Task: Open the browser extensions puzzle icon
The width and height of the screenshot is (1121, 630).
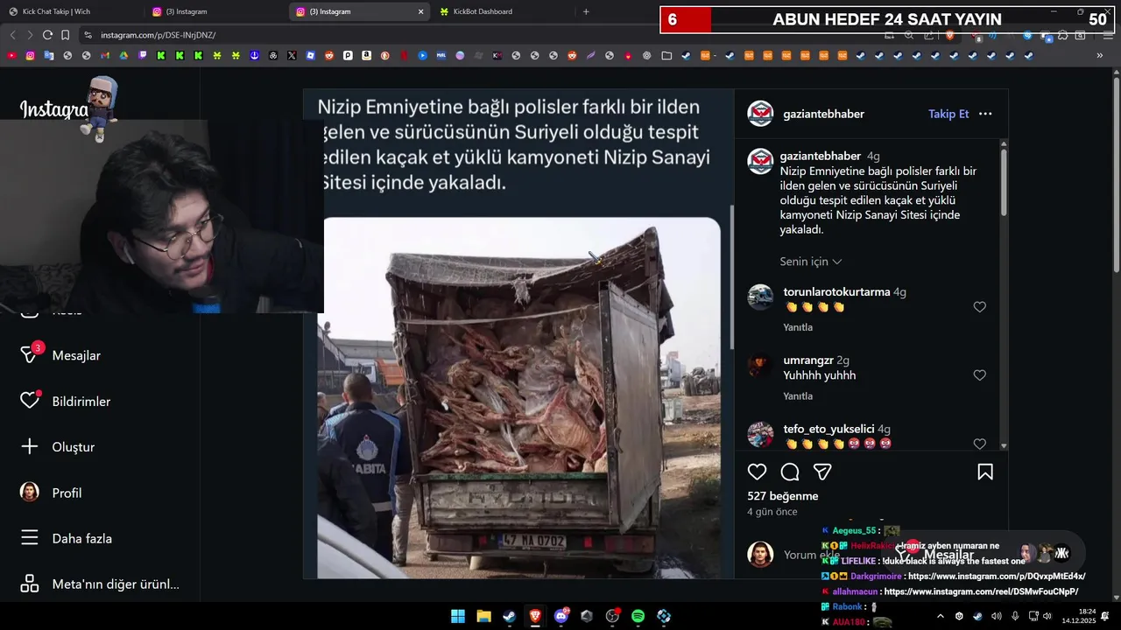Action: 1062,35
